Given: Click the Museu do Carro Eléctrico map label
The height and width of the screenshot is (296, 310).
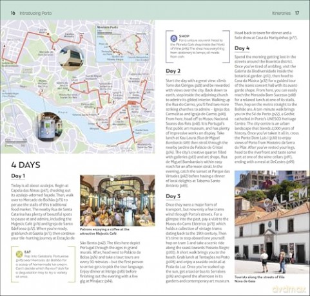Looking at the screenshot, I should 43,84.
